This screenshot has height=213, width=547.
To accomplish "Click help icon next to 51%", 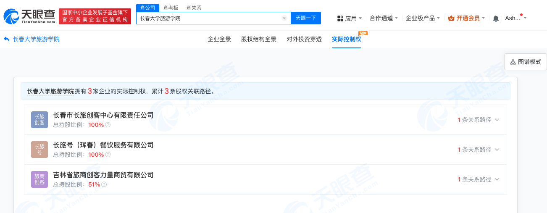I will (104, 184).
